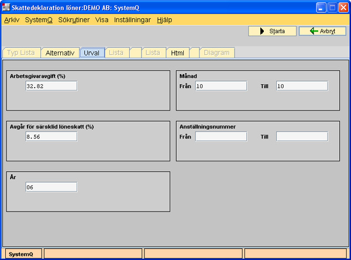The height and width of the screenshot is (260, 351).
Task: Click the År input field
Action: pyautogui.click(x=51, y=187)
